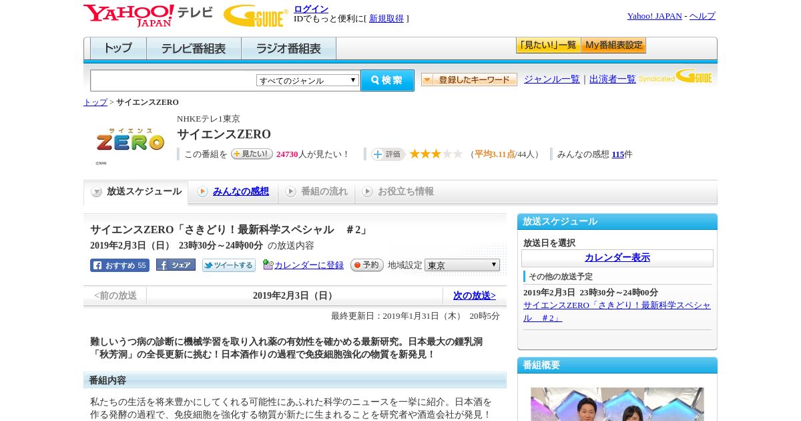Open the カレンダー表示 link
The image size is (801, 421).
tap(617, 258)
